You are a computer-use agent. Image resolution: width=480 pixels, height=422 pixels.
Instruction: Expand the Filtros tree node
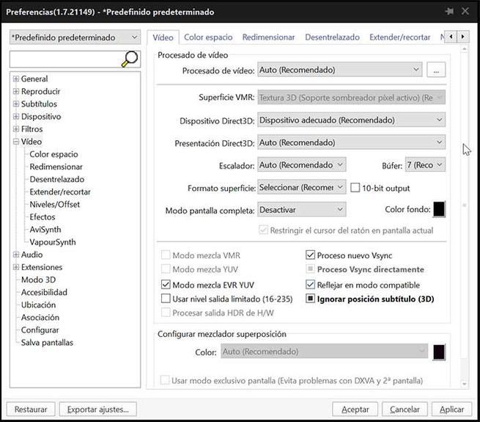(16, 129)
